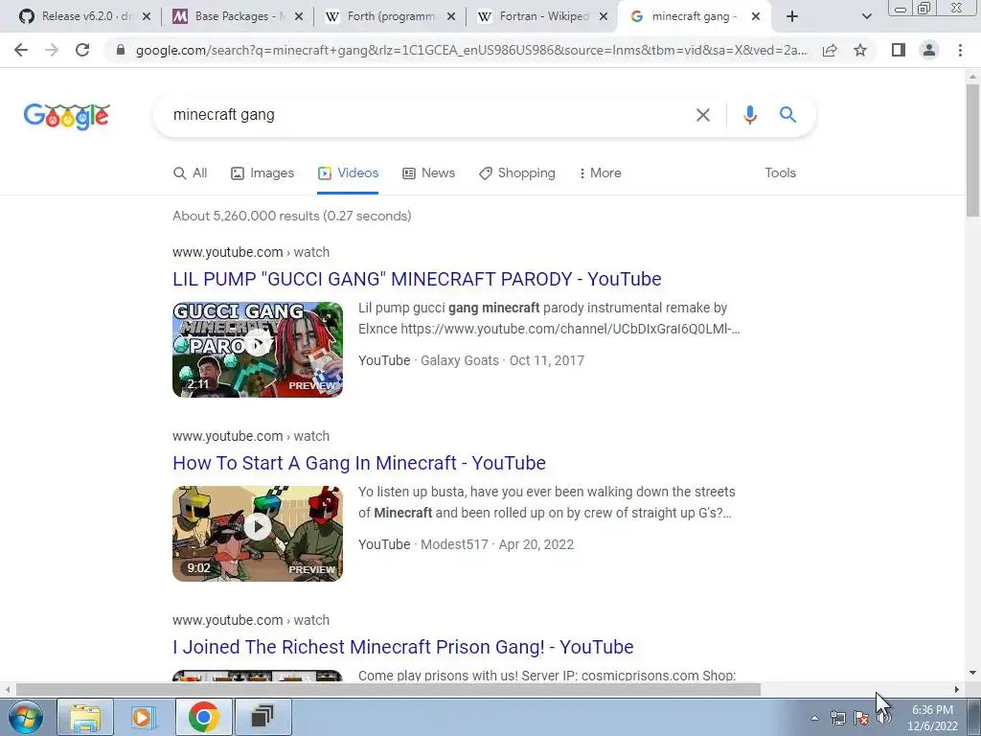Close the Fortran - Wikipedia tab

pyautogui.click(x=604, y=16)
